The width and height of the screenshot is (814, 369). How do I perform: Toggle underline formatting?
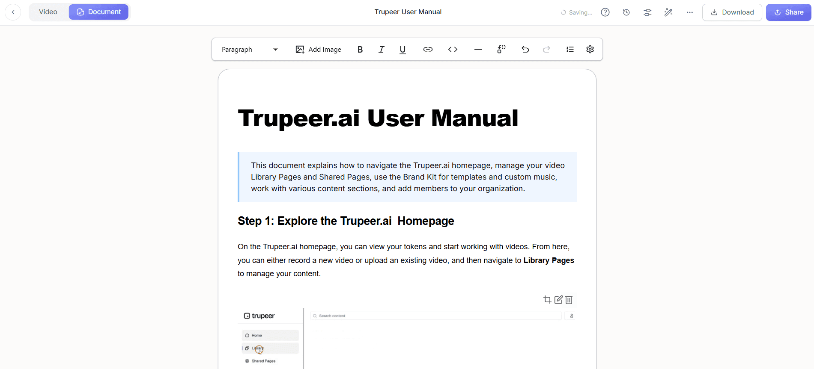click(x=403, y=50)
